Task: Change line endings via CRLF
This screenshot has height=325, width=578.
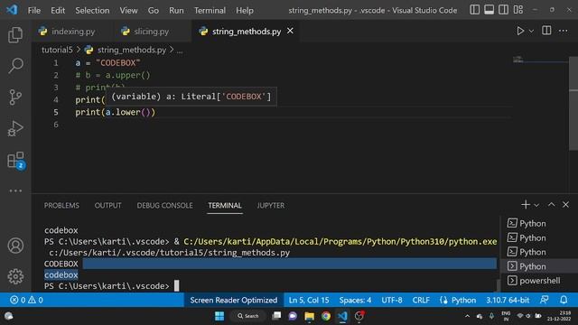Action: tap(421, 300)
